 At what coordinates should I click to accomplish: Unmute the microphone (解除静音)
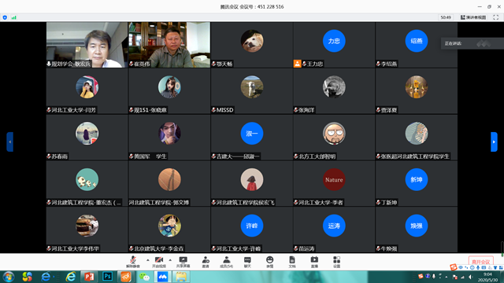click(133, 262)
